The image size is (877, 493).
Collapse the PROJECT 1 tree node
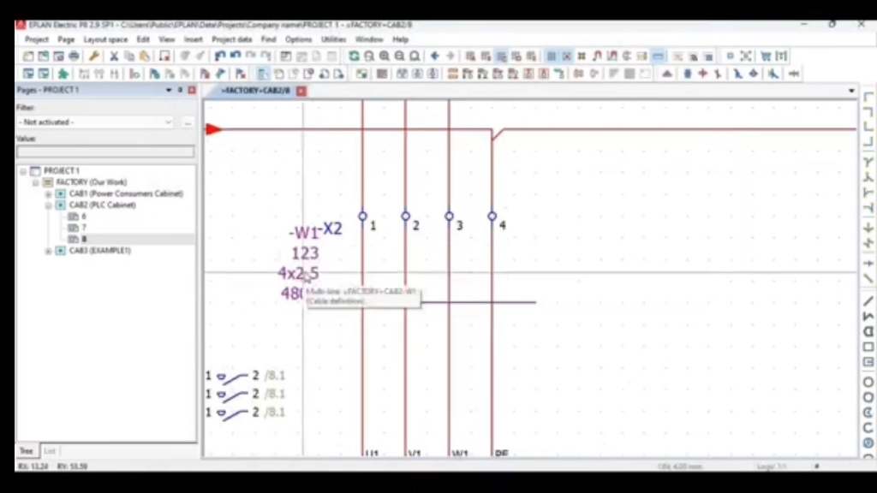click(23, 171)
